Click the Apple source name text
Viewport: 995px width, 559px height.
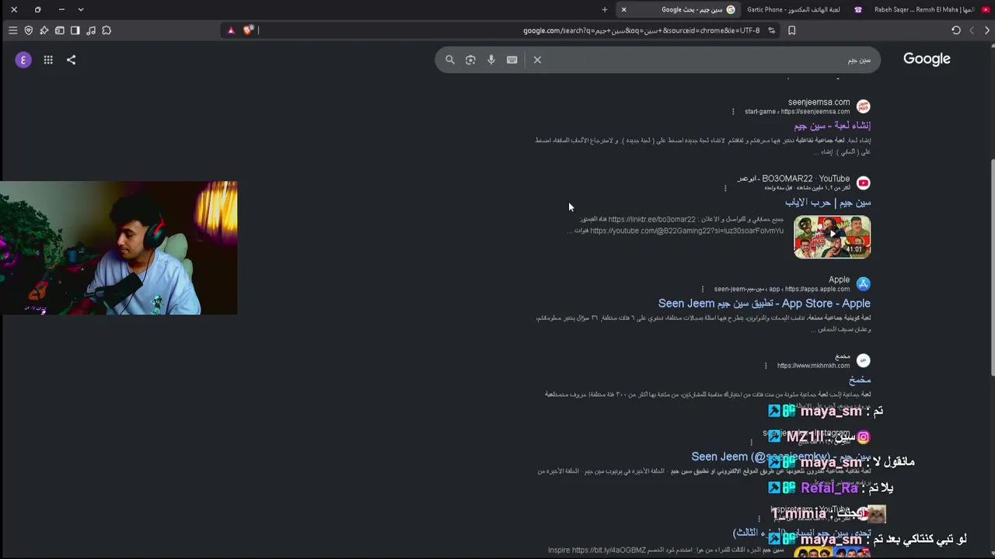tap(839, 279)
